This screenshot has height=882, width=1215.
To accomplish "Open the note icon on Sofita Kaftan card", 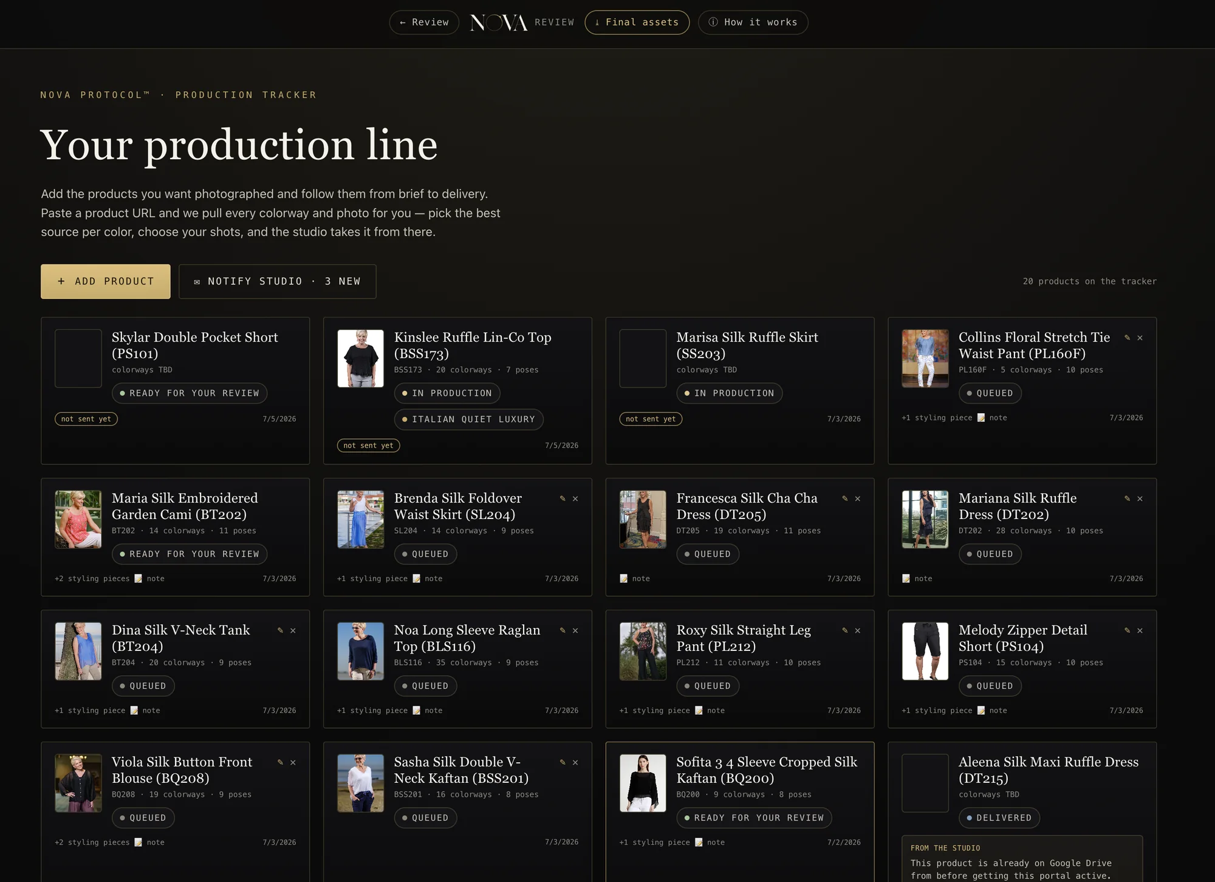I will coord(699,842).
